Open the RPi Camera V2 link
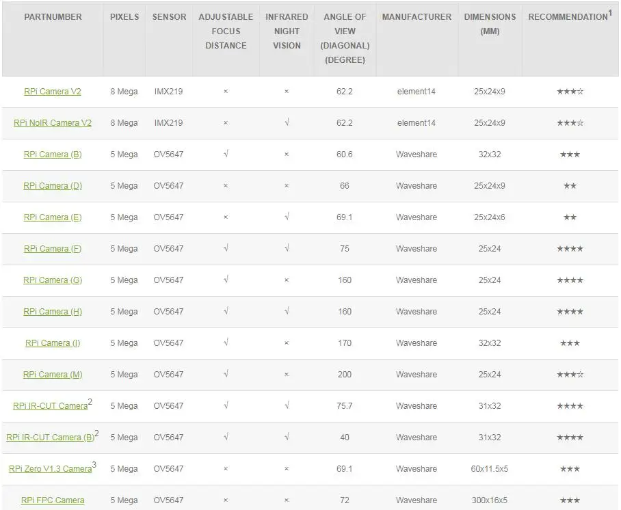Viewport: 621px width, 510px height. 53,92
